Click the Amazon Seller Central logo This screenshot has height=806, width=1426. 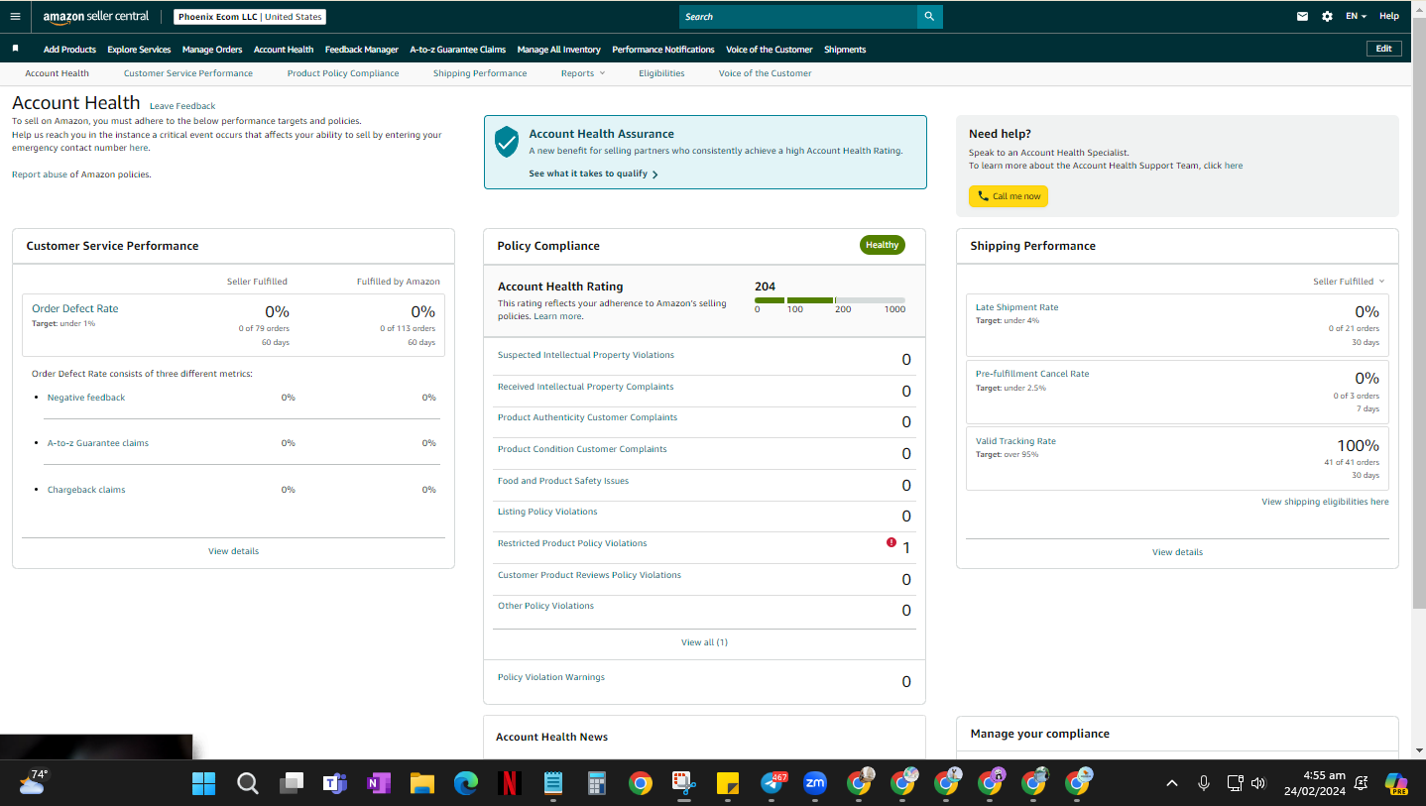(x=96, y=17)
